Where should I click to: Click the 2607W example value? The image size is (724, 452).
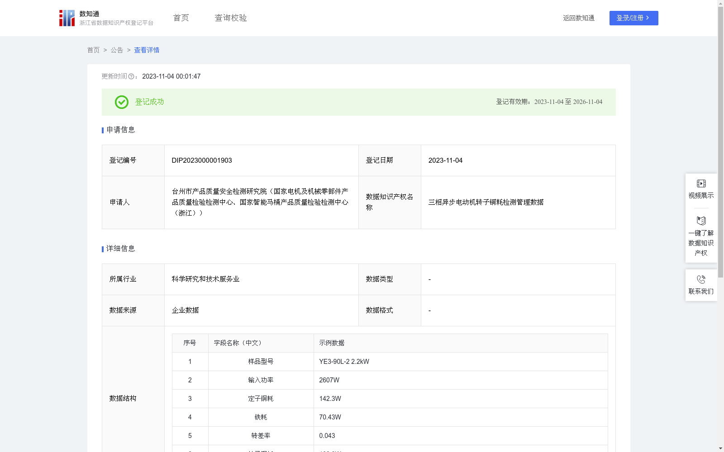click(329, 380)
